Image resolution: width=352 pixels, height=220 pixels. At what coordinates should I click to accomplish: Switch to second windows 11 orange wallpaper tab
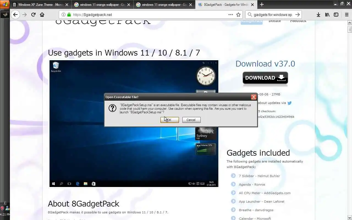click(x=164, y=5)
